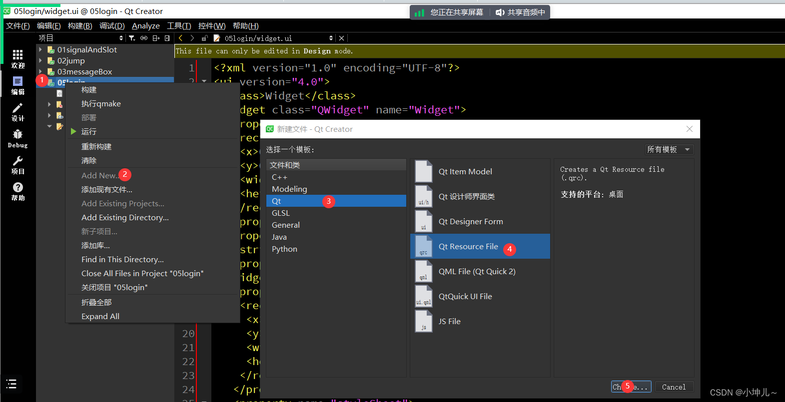
Task: Select the Qt Resource File template
Action: 480,246
